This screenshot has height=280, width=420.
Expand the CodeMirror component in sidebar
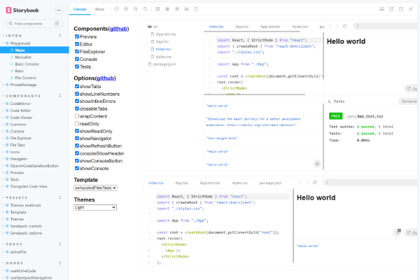(x=20, y=104)
